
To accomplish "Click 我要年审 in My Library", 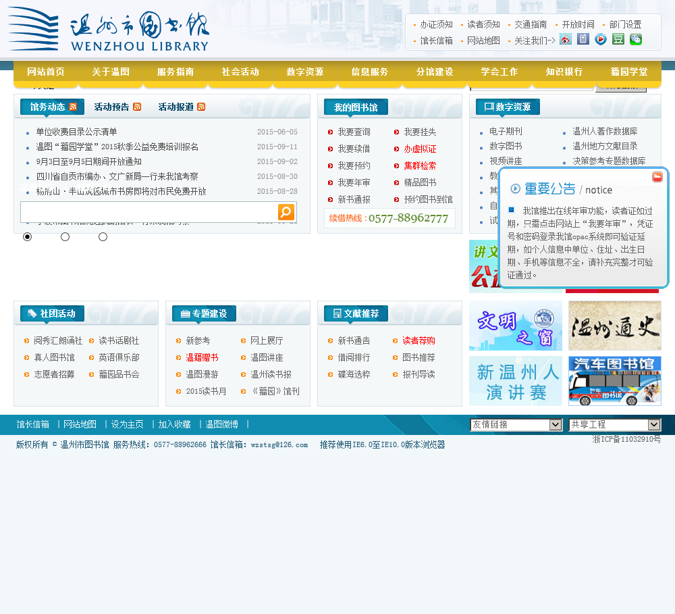I will [x=354, y=182].
